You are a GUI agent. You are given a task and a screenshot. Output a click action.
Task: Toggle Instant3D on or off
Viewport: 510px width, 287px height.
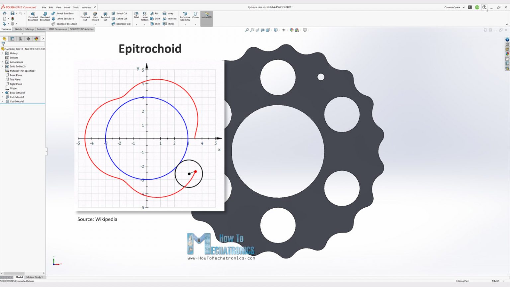tap(206, 16)
